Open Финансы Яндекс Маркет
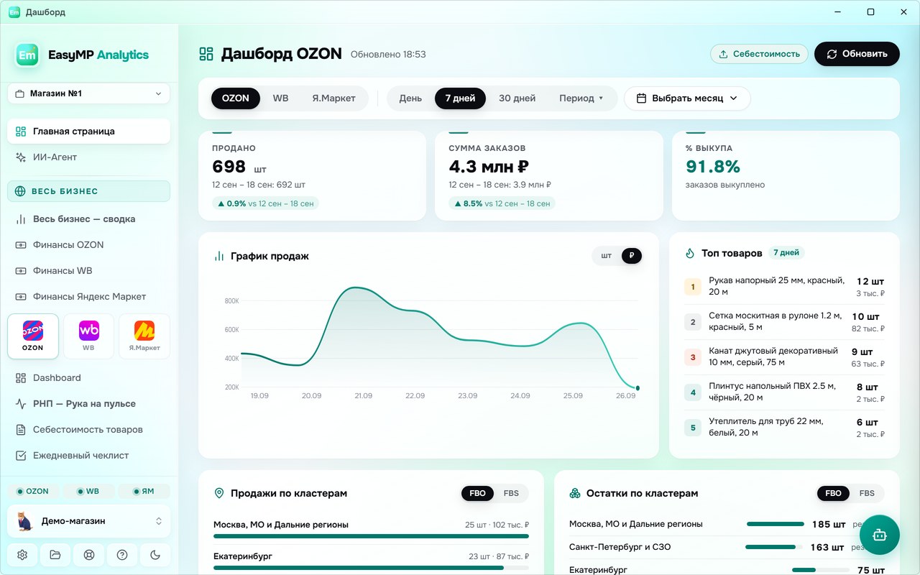Image resolution: width=920 pixels, height=575 pixels. 89,297
